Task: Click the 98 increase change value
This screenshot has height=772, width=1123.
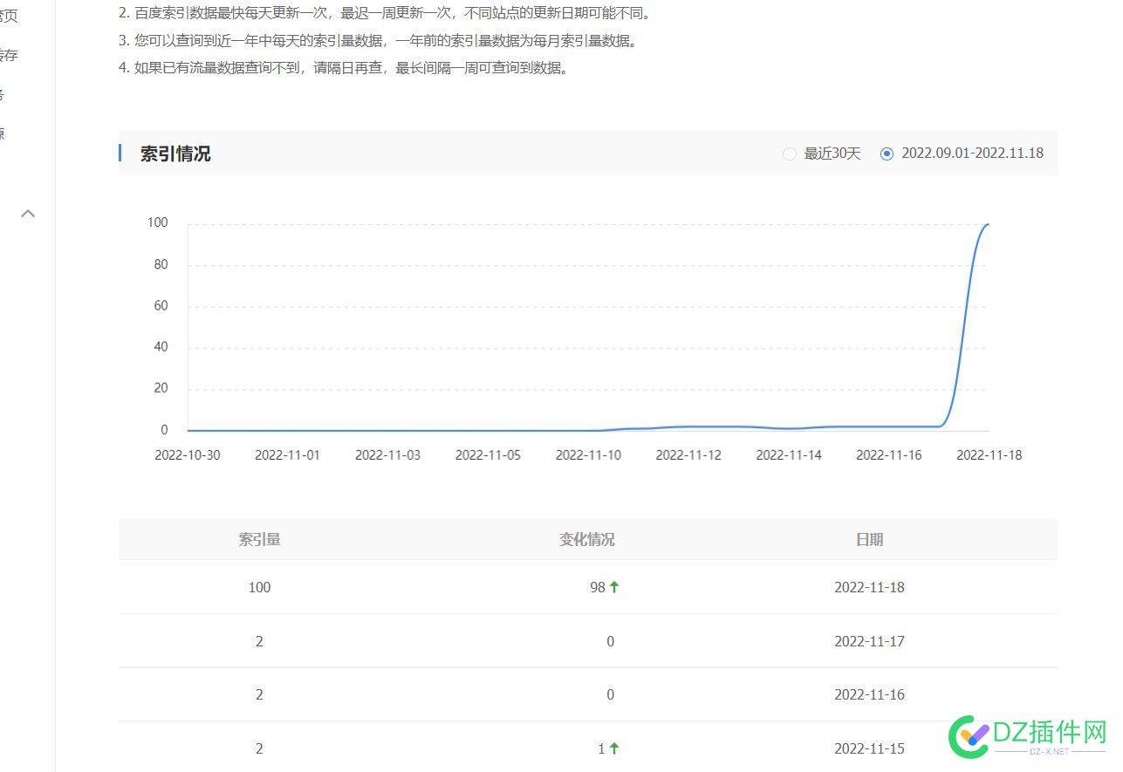Action: 598,587
